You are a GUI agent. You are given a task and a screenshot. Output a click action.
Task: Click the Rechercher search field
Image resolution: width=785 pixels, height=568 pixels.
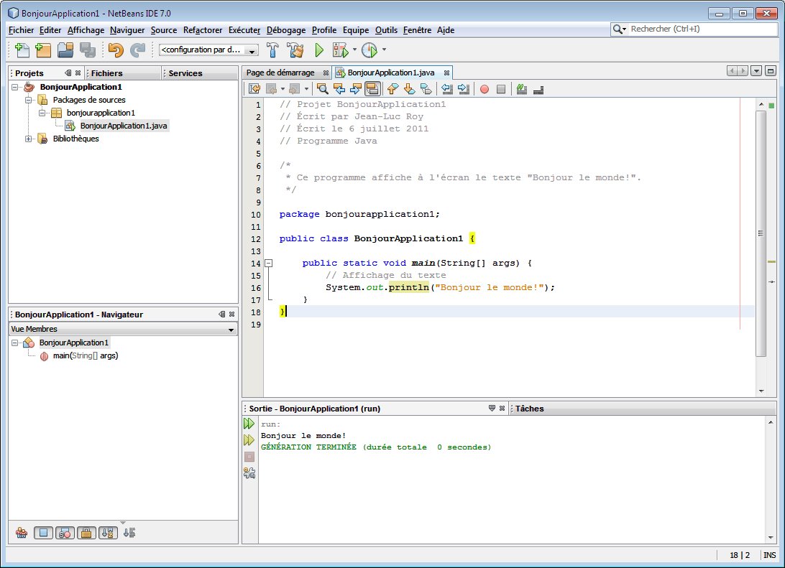pos(702,29)
